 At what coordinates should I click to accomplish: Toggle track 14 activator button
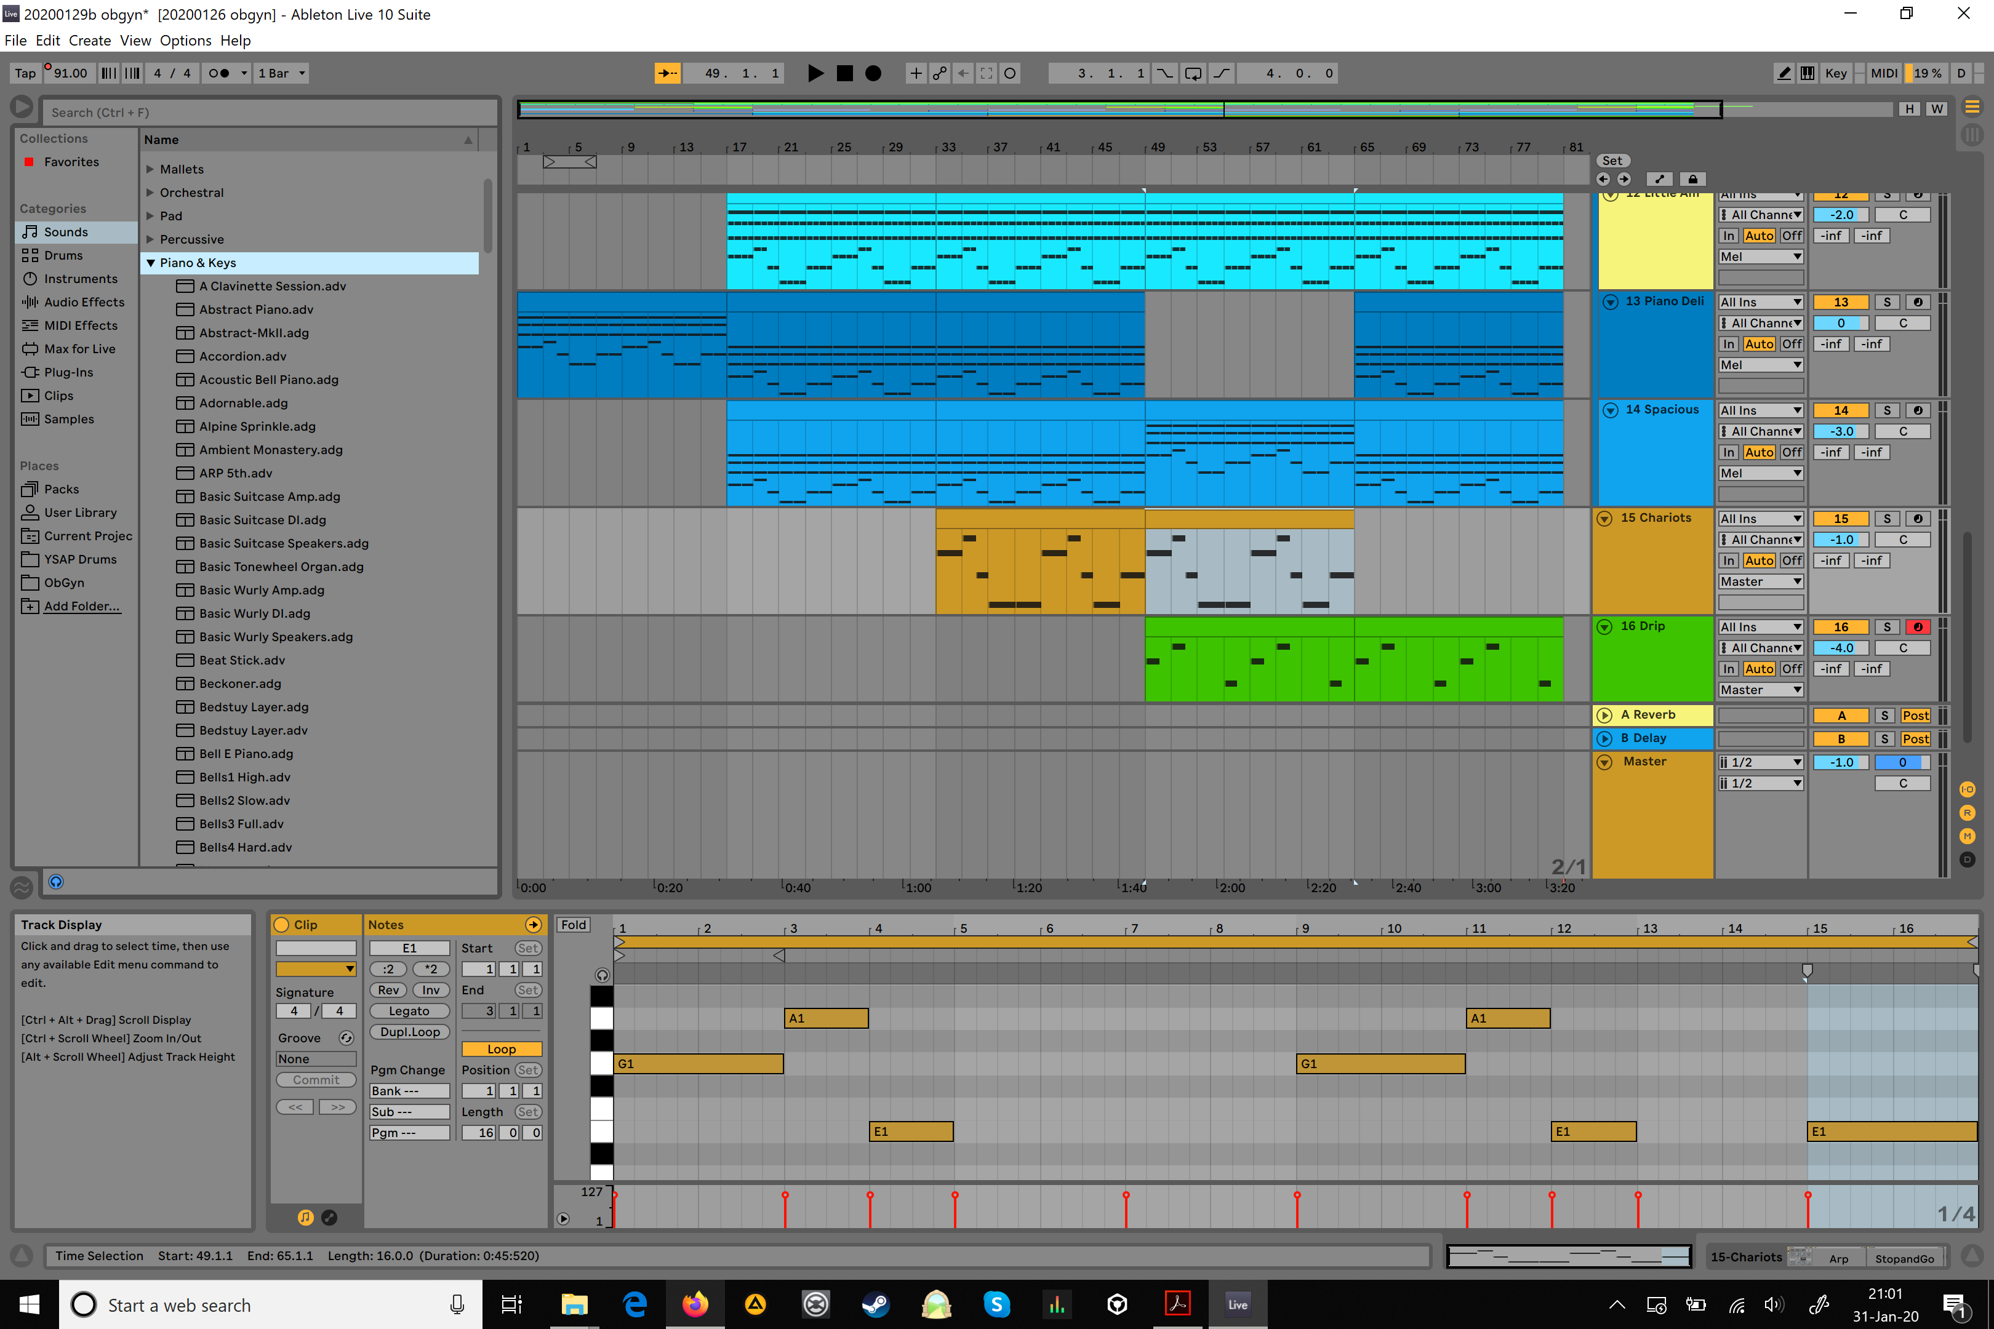click(x=1841, y=411)
